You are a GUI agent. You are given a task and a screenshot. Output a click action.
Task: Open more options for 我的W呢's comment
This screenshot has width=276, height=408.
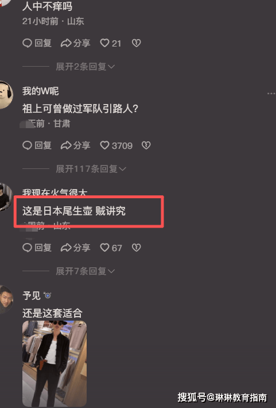pos(271,93)
